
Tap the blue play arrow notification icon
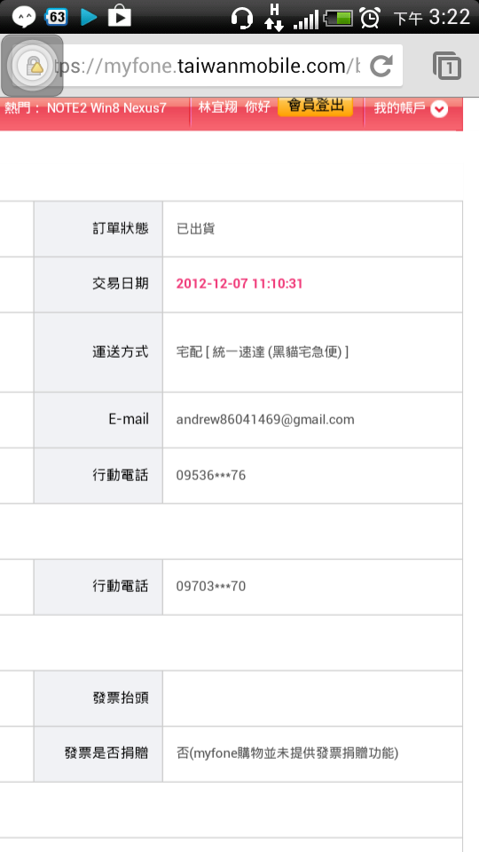pos(89,18)
